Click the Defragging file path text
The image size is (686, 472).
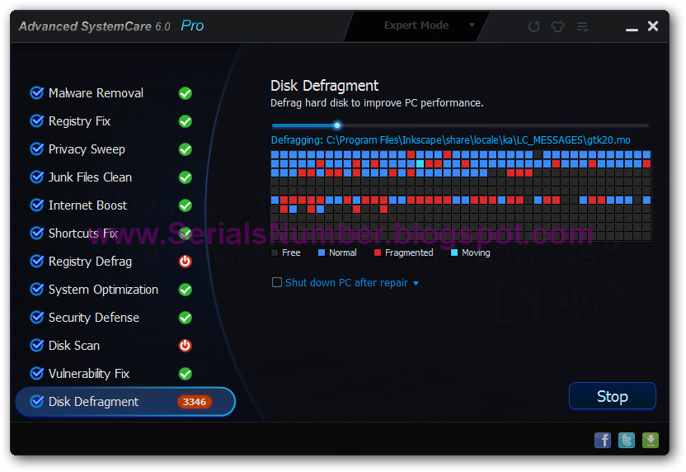451,140
